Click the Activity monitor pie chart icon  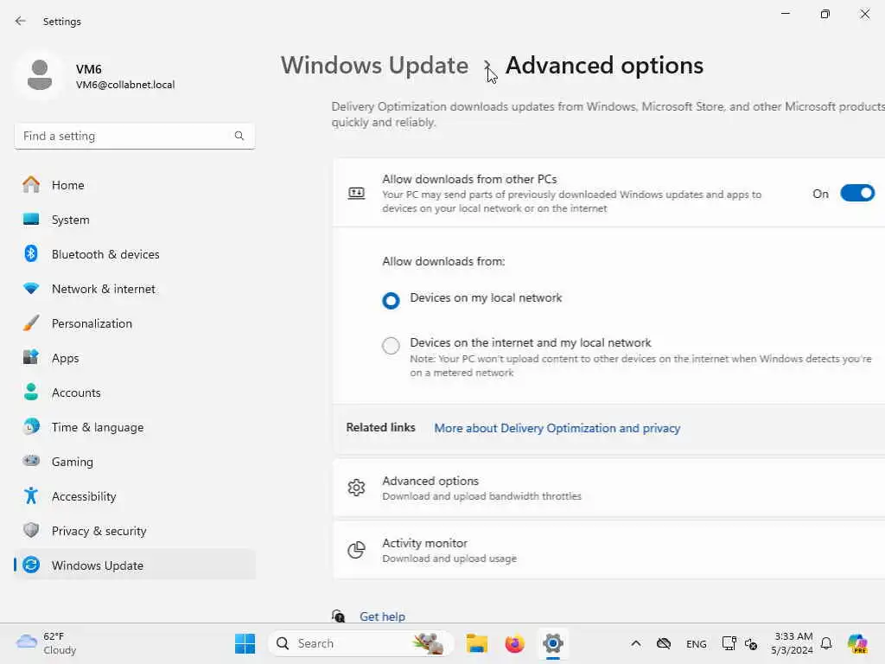(356, 549)
